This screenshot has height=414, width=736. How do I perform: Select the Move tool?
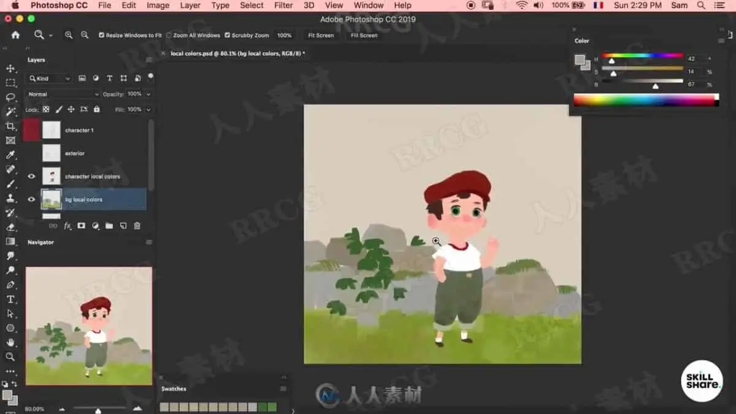click(x=10, y=68)
